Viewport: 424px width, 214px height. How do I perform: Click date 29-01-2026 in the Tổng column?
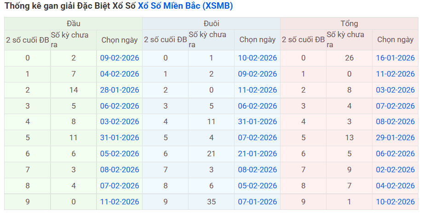395,137
